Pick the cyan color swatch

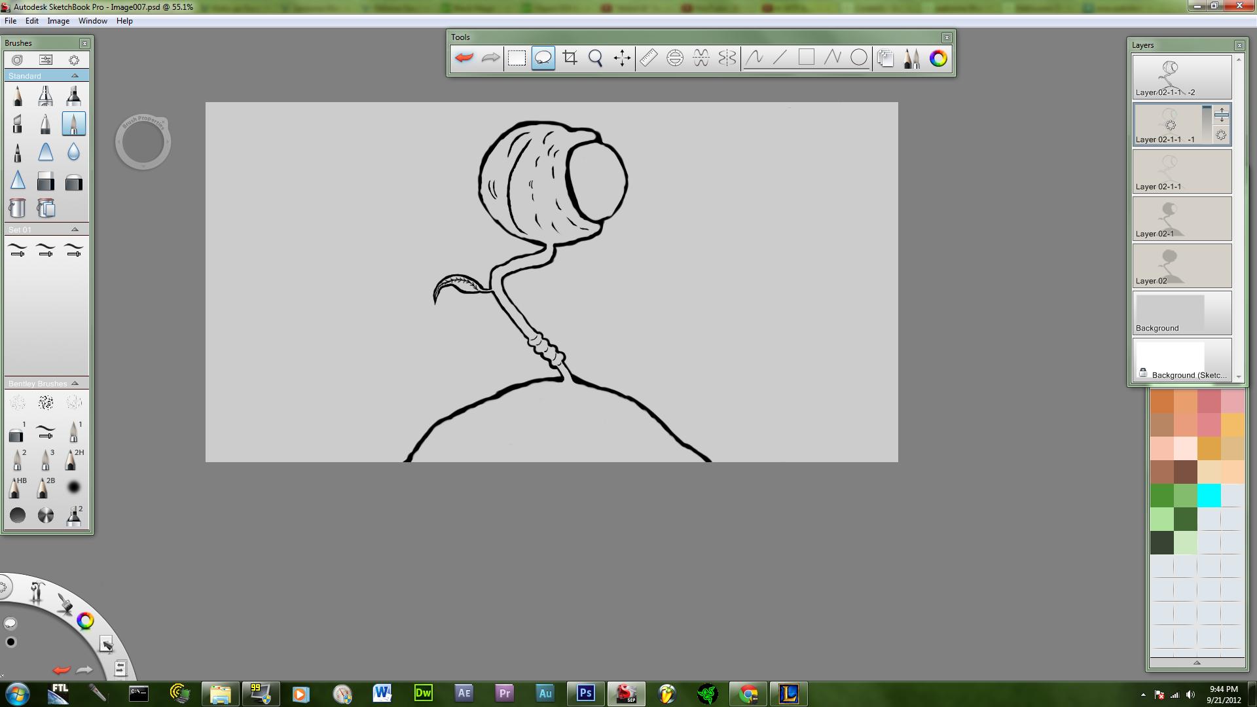[1209, 496]
